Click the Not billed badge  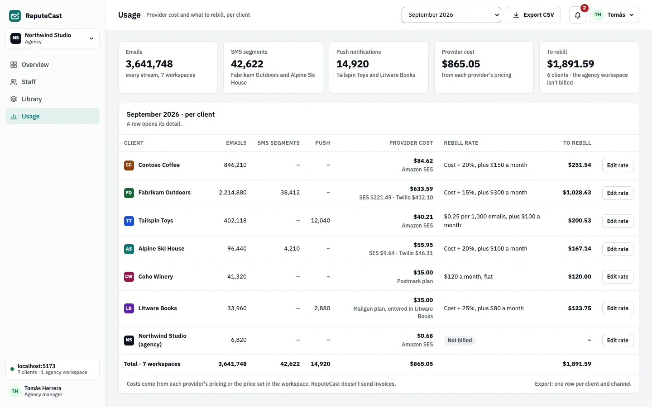point(460,341)
